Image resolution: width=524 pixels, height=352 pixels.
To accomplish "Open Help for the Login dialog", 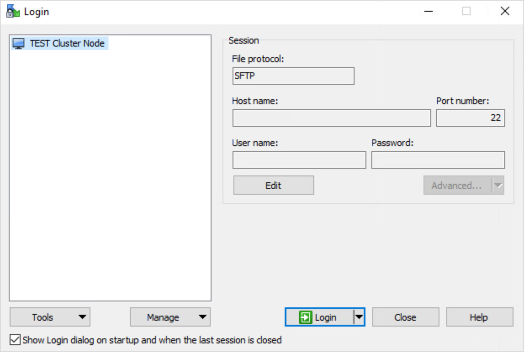I will 479,317.
